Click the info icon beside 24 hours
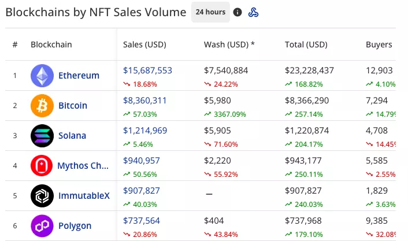This screenshot has width=408, height=241. tap(238, 12)
